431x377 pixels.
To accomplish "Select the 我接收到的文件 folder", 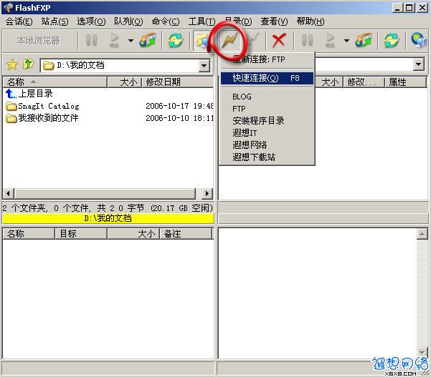I will (x=42, y=118).
